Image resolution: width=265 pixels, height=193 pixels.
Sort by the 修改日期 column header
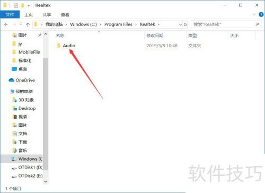point(155,36)
